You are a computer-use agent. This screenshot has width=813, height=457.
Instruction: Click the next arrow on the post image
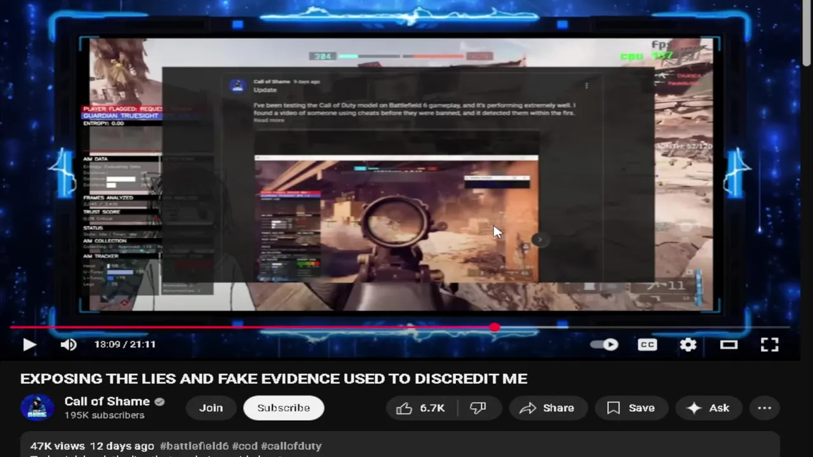pyautogui.click(x=539, y=239)
